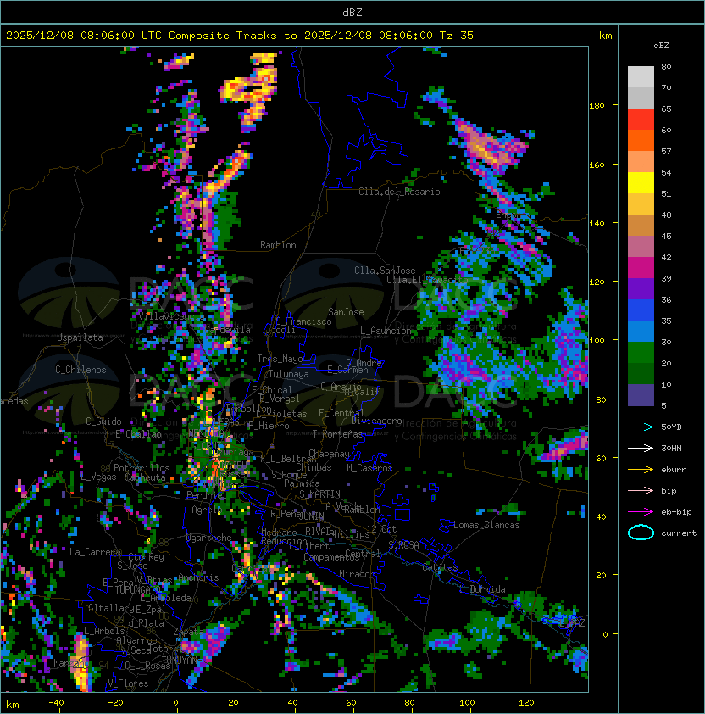Click the '57' value on the dBZ scale

[666, 151]
